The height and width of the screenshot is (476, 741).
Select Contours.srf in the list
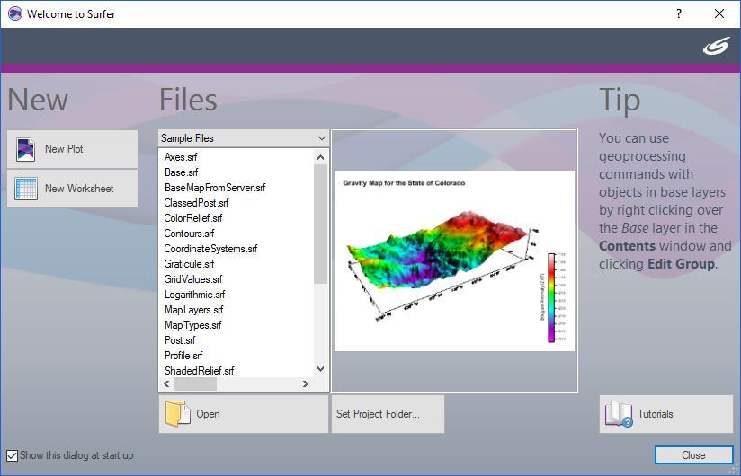point(189,234)
